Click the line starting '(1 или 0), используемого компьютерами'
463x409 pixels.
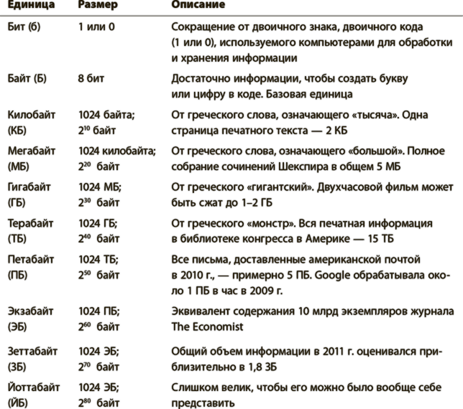pyautogui.click(x=312, y=42)
